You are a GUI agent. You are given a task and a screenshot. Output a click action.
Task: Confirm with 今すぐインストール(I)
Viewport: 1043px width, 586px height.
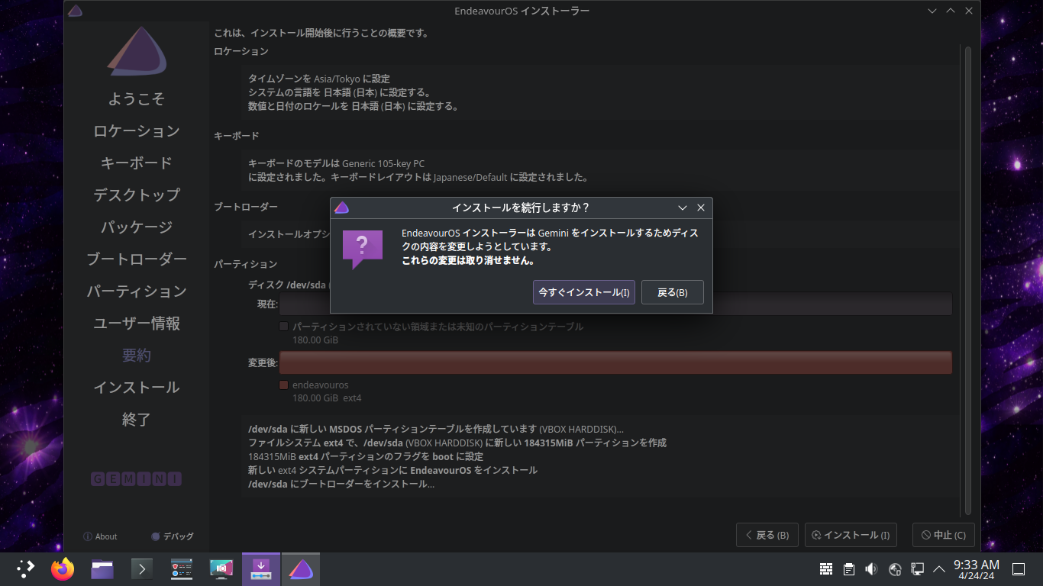[x=584, y=292]
